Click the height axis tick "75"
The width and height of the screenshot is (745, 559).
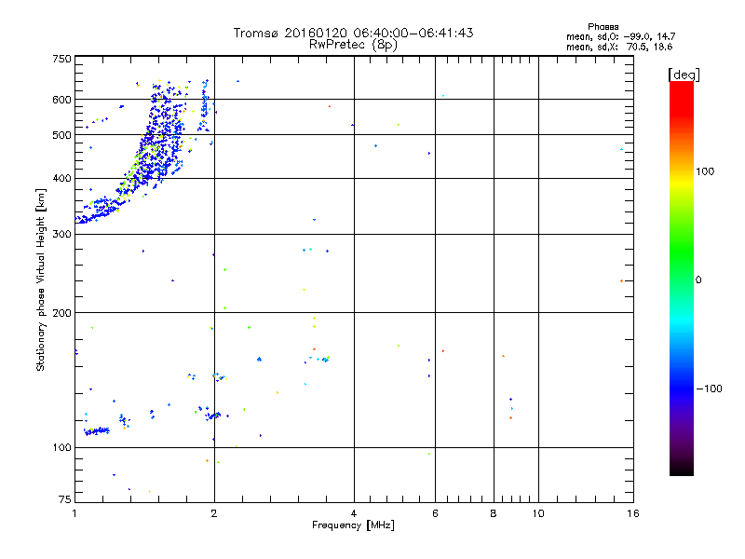(x=65, y=499)
